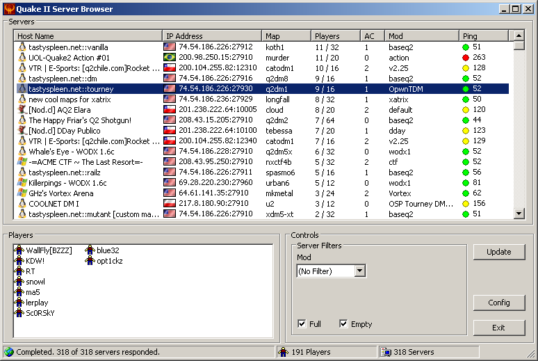The image size is (538, 361).
Task: Click the US flag beside 208.43.15.205:27910
Action: point(170,120)
